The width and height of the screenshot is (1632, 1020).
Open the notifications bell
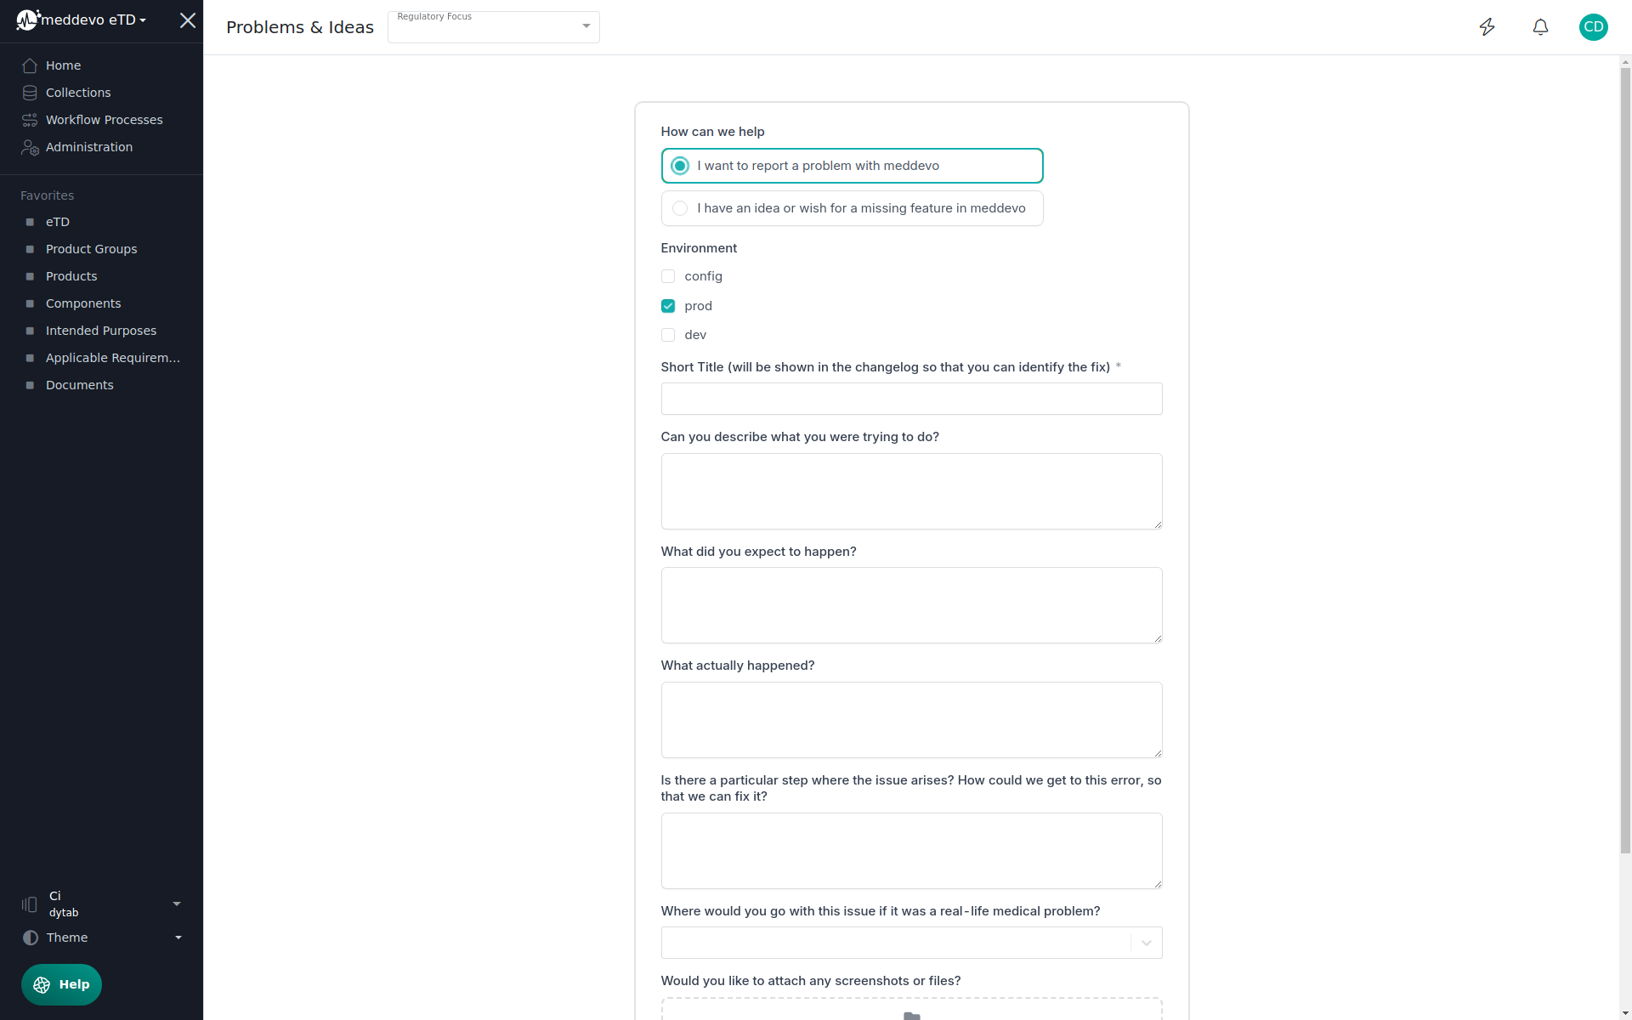[1540, 27]
